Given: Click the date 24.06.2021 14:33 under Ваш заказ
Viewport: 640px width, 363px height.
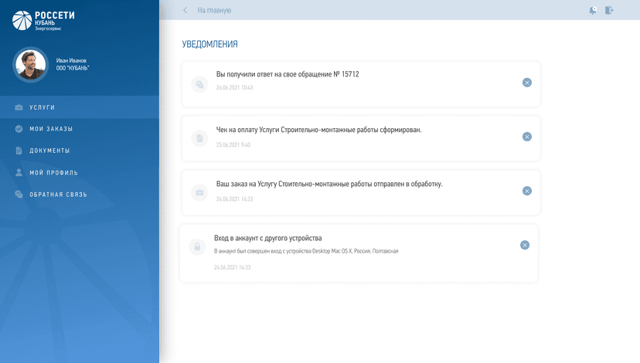Looking at the screenshot, I should coord(235,199).
